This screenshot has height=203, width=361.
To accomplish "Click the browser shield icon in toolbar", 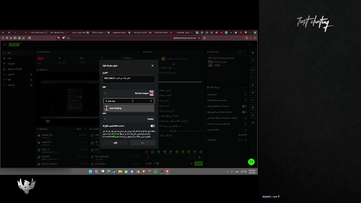I will tap(7, 38).
